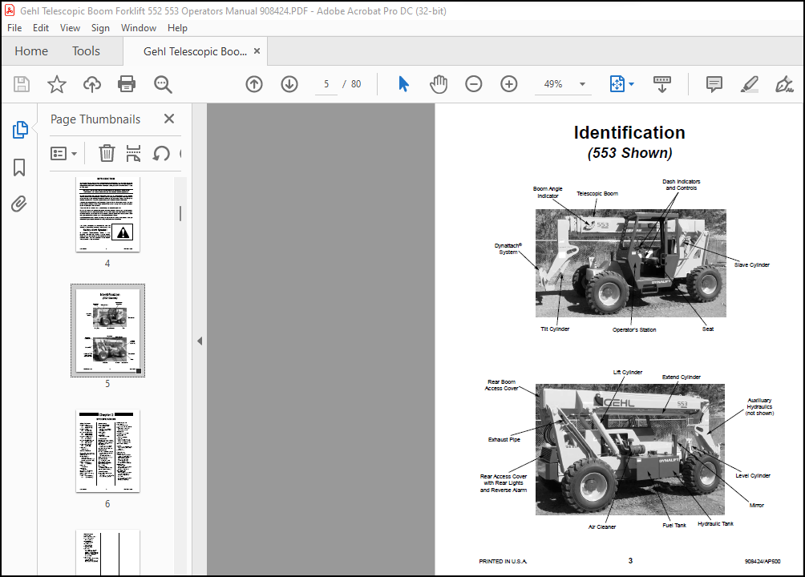Viewport: 805px width, 577px height.
Task: Click the Fuel Tank label
Action: click(674, 525)
